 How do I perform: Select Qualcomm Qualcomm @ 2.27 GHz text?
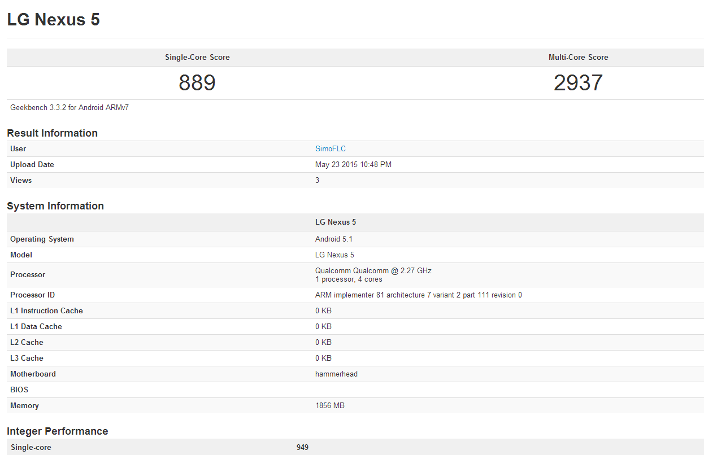pyautogui.click(x=373, y=271)
